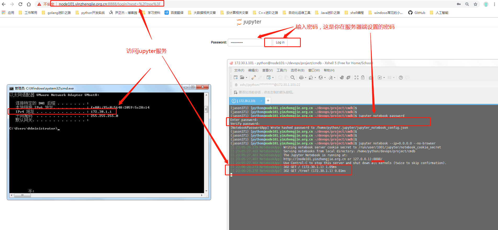Screen dimensions: 498x230
Task: Open the 人工智能 bookmark folder
Action: 439,13
